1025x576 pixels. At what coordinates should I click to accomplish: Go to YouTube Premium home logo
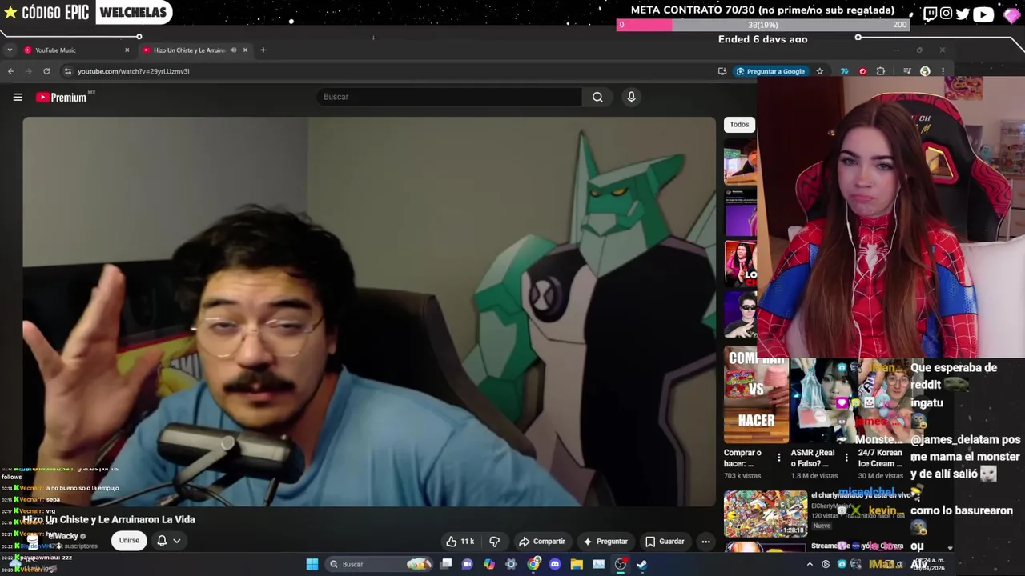[x=62, y=97]
